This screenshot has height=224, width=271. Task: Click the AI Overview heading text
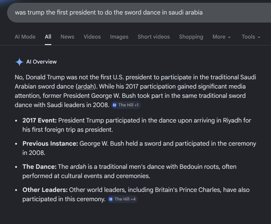coord(41,62)
